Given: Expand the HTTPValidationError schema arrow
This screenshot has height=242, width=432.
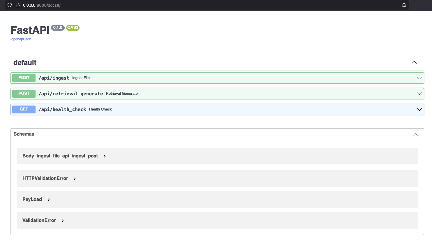Looking at the screenshot, I should tap(75, 179).
